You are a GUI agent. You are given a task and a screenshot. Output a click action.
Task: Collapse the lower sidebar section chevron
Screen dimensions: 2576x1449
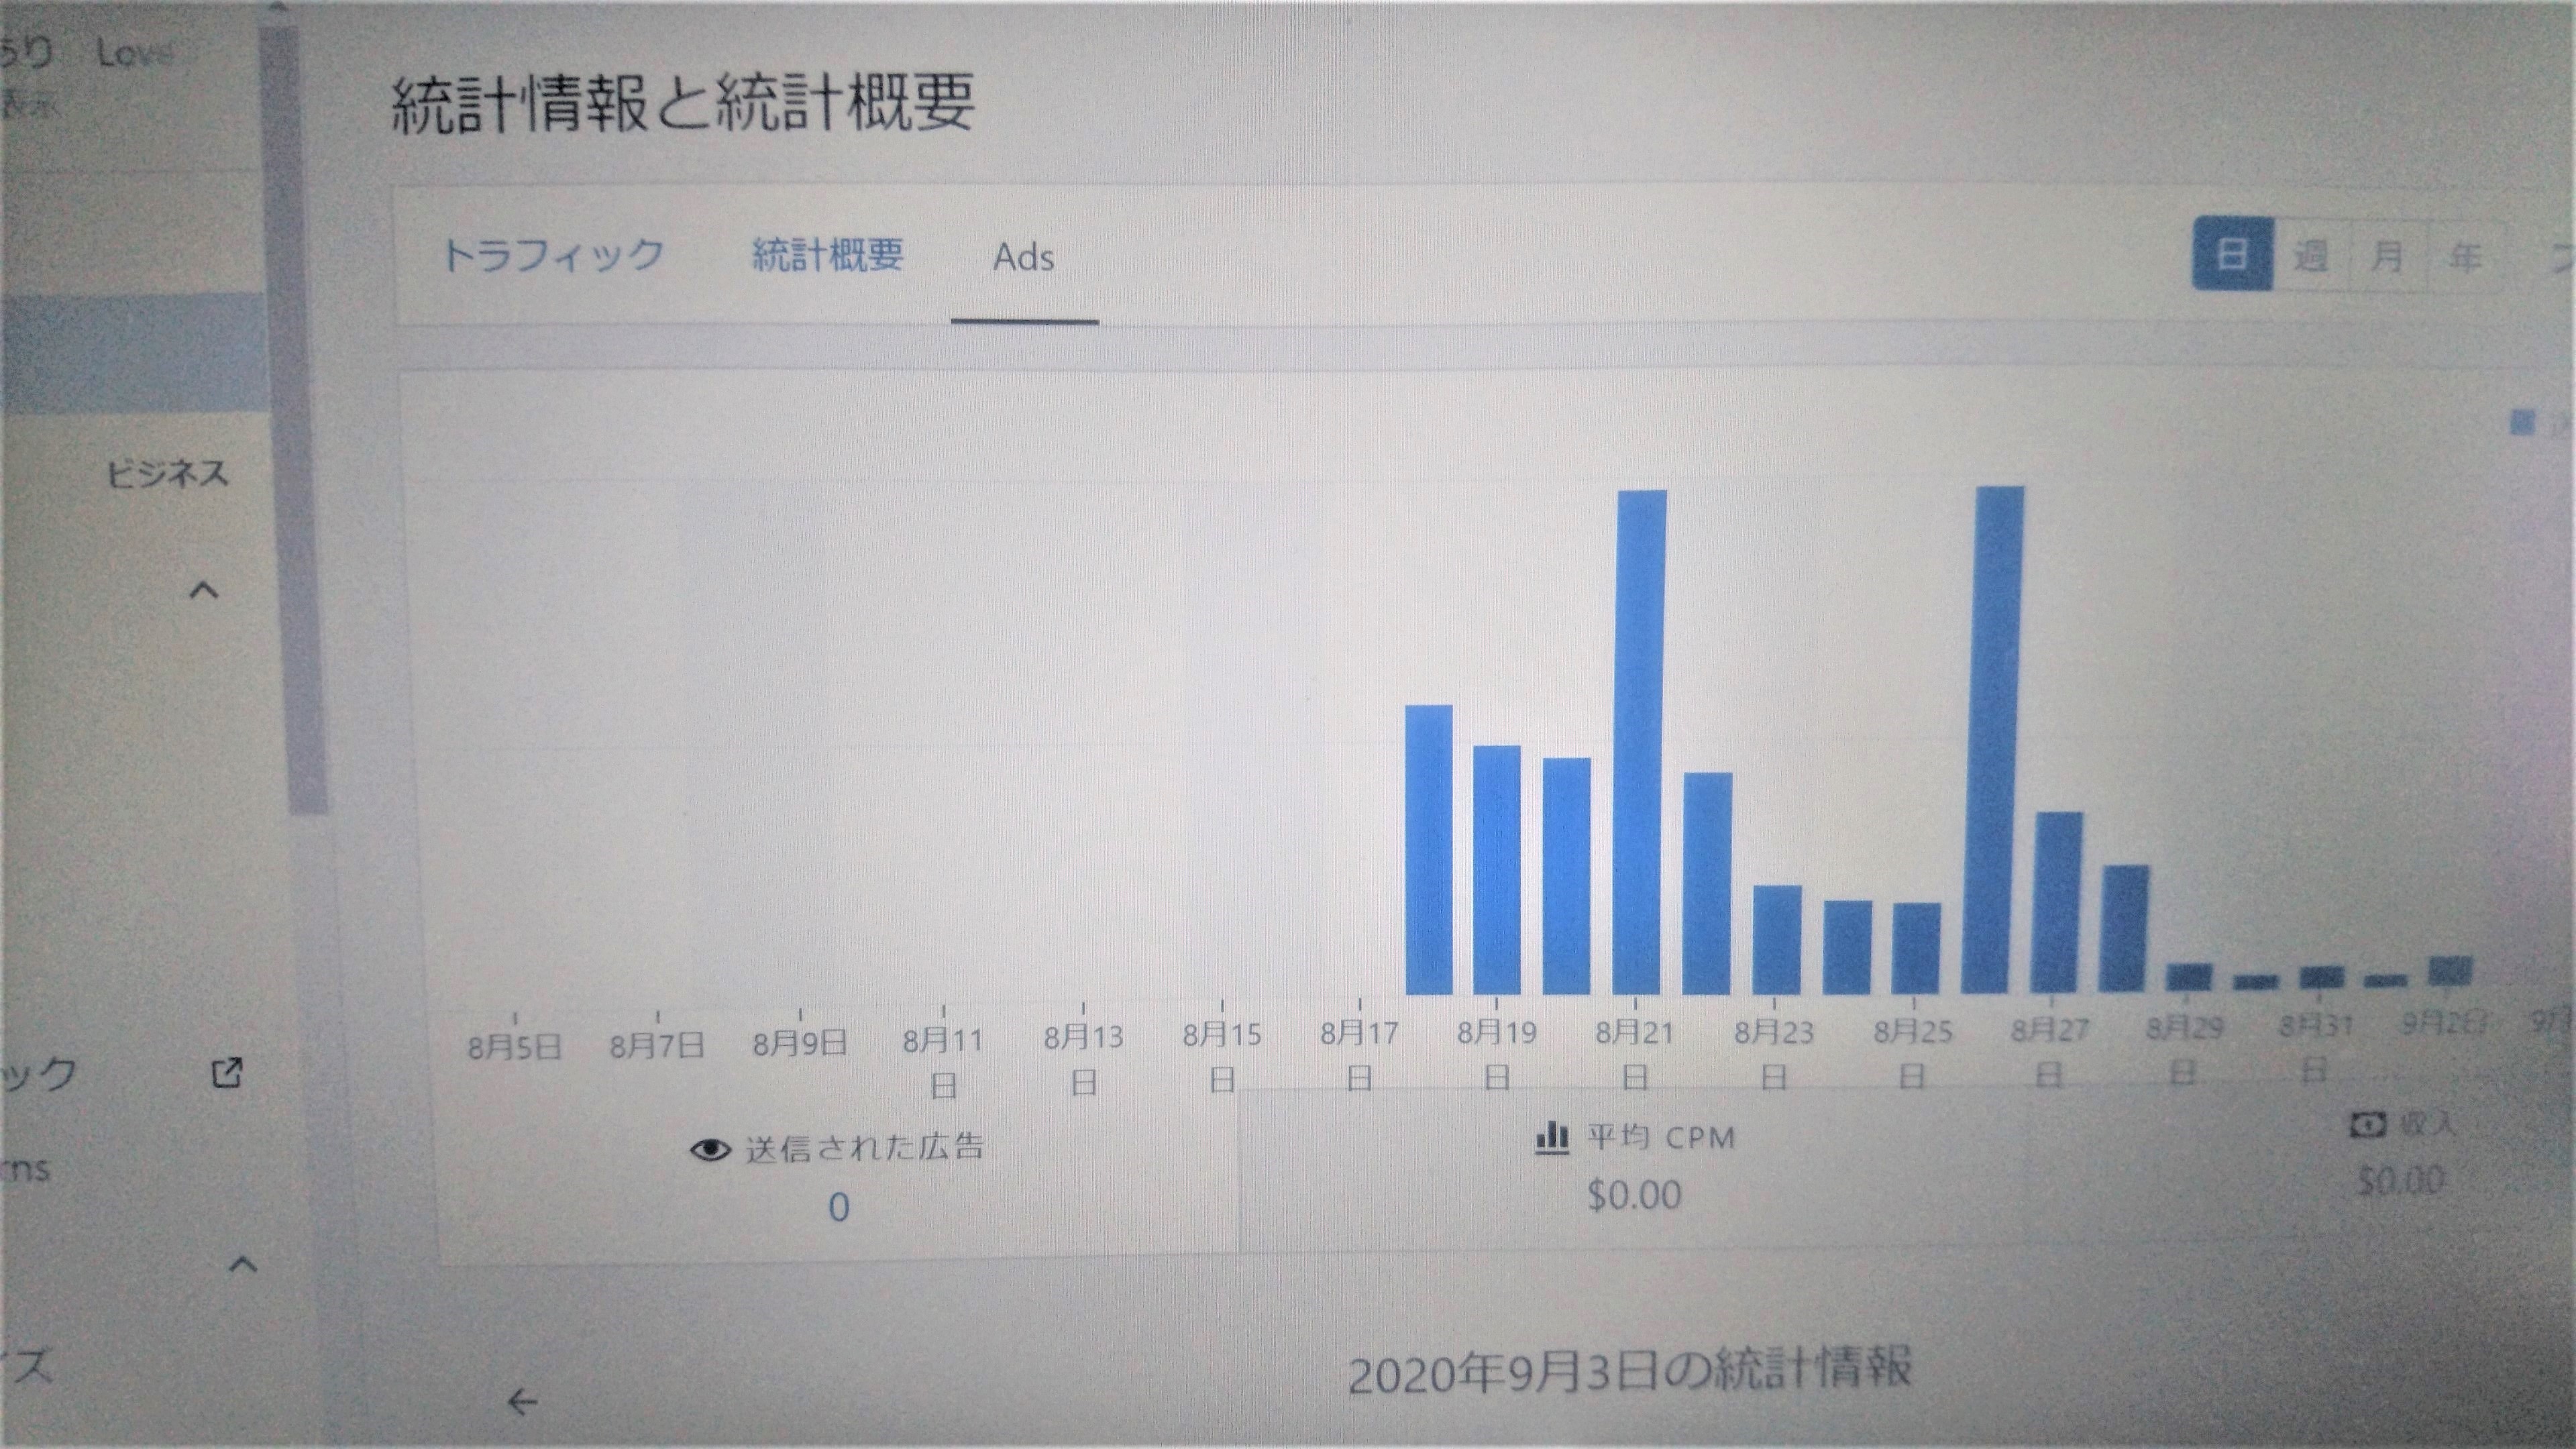coord(243,1265)
